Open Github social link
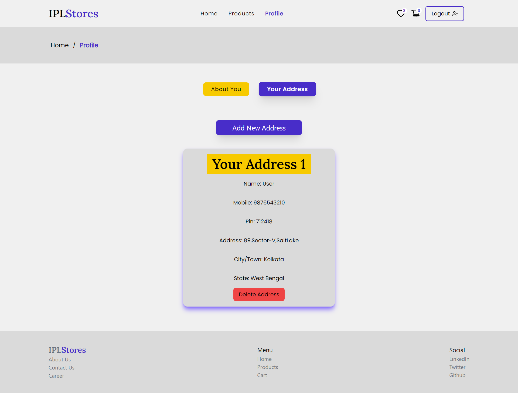The width and height of the screenshot is (518, 393). point(457,375)
